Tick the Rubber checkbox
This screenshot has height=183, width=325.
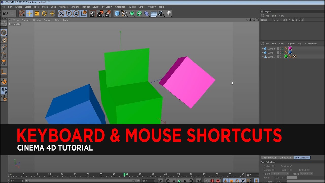[291, 170]
